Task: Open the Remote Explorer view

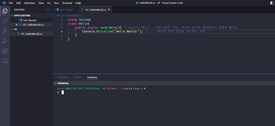Action: click(5, 61)
